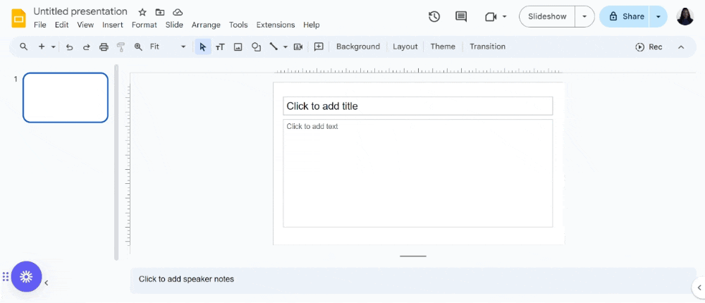
Task: Click the Zoom tool icon
Action: click(x=138, y=47)
